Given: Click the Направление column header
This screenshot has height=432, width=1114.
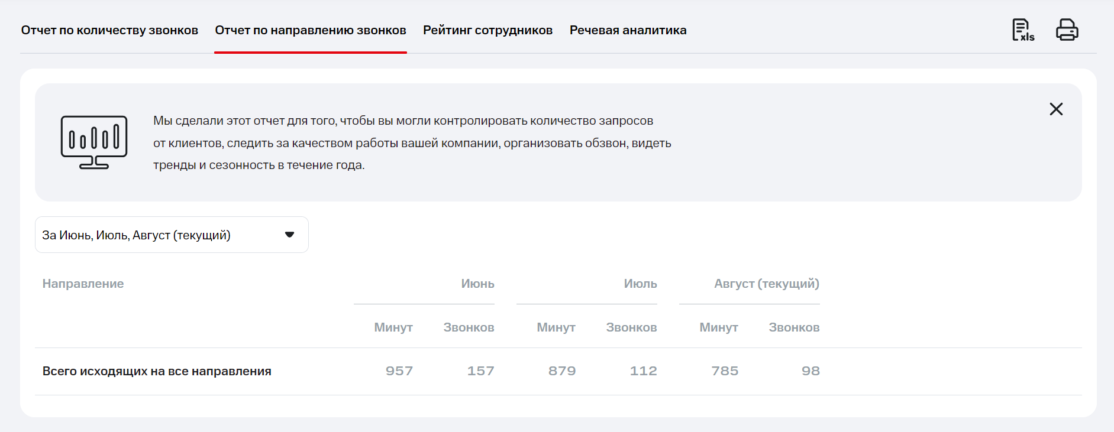Looking at the screenshot, I should pos(83,284).
